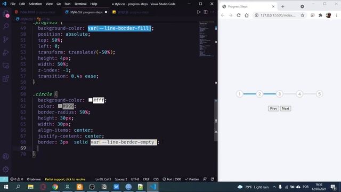Image resolution: width=341 pixels, height=192 pixels.
Task: Click the tabnine status bar item
Action: (34, 179)
